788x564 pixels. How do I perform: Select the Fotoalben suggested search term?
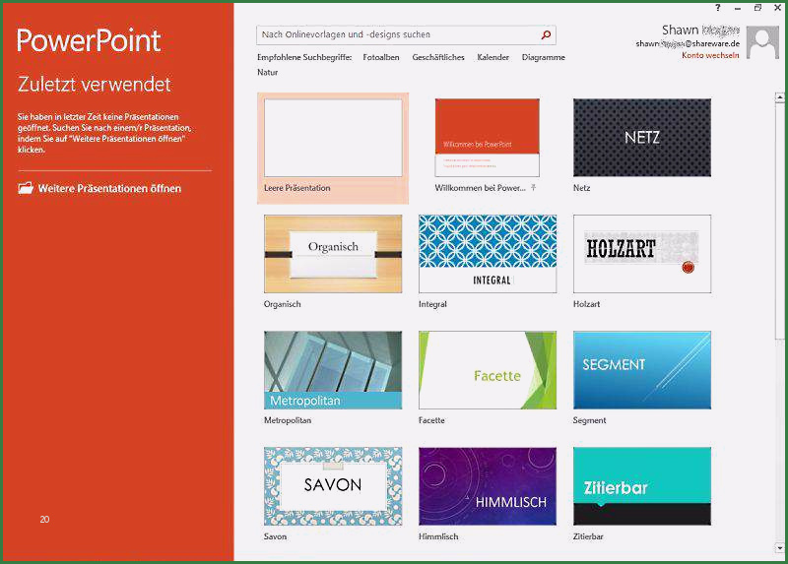382,58
